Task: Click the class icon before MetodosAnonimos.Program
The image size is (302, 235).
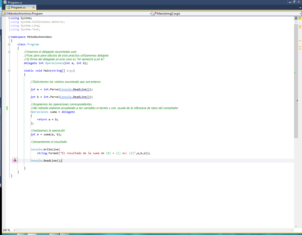Action: click(5, 13)
